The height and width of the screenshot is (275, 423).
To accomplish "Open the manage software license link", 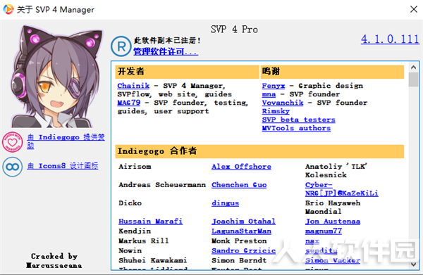I will coord(166,51).
